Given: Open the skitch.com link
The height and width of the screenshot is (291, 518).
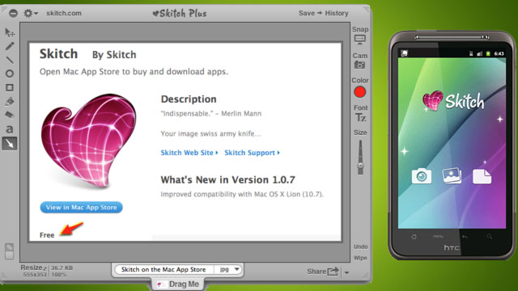Looking at the screenshot, I should coord(64,13).
